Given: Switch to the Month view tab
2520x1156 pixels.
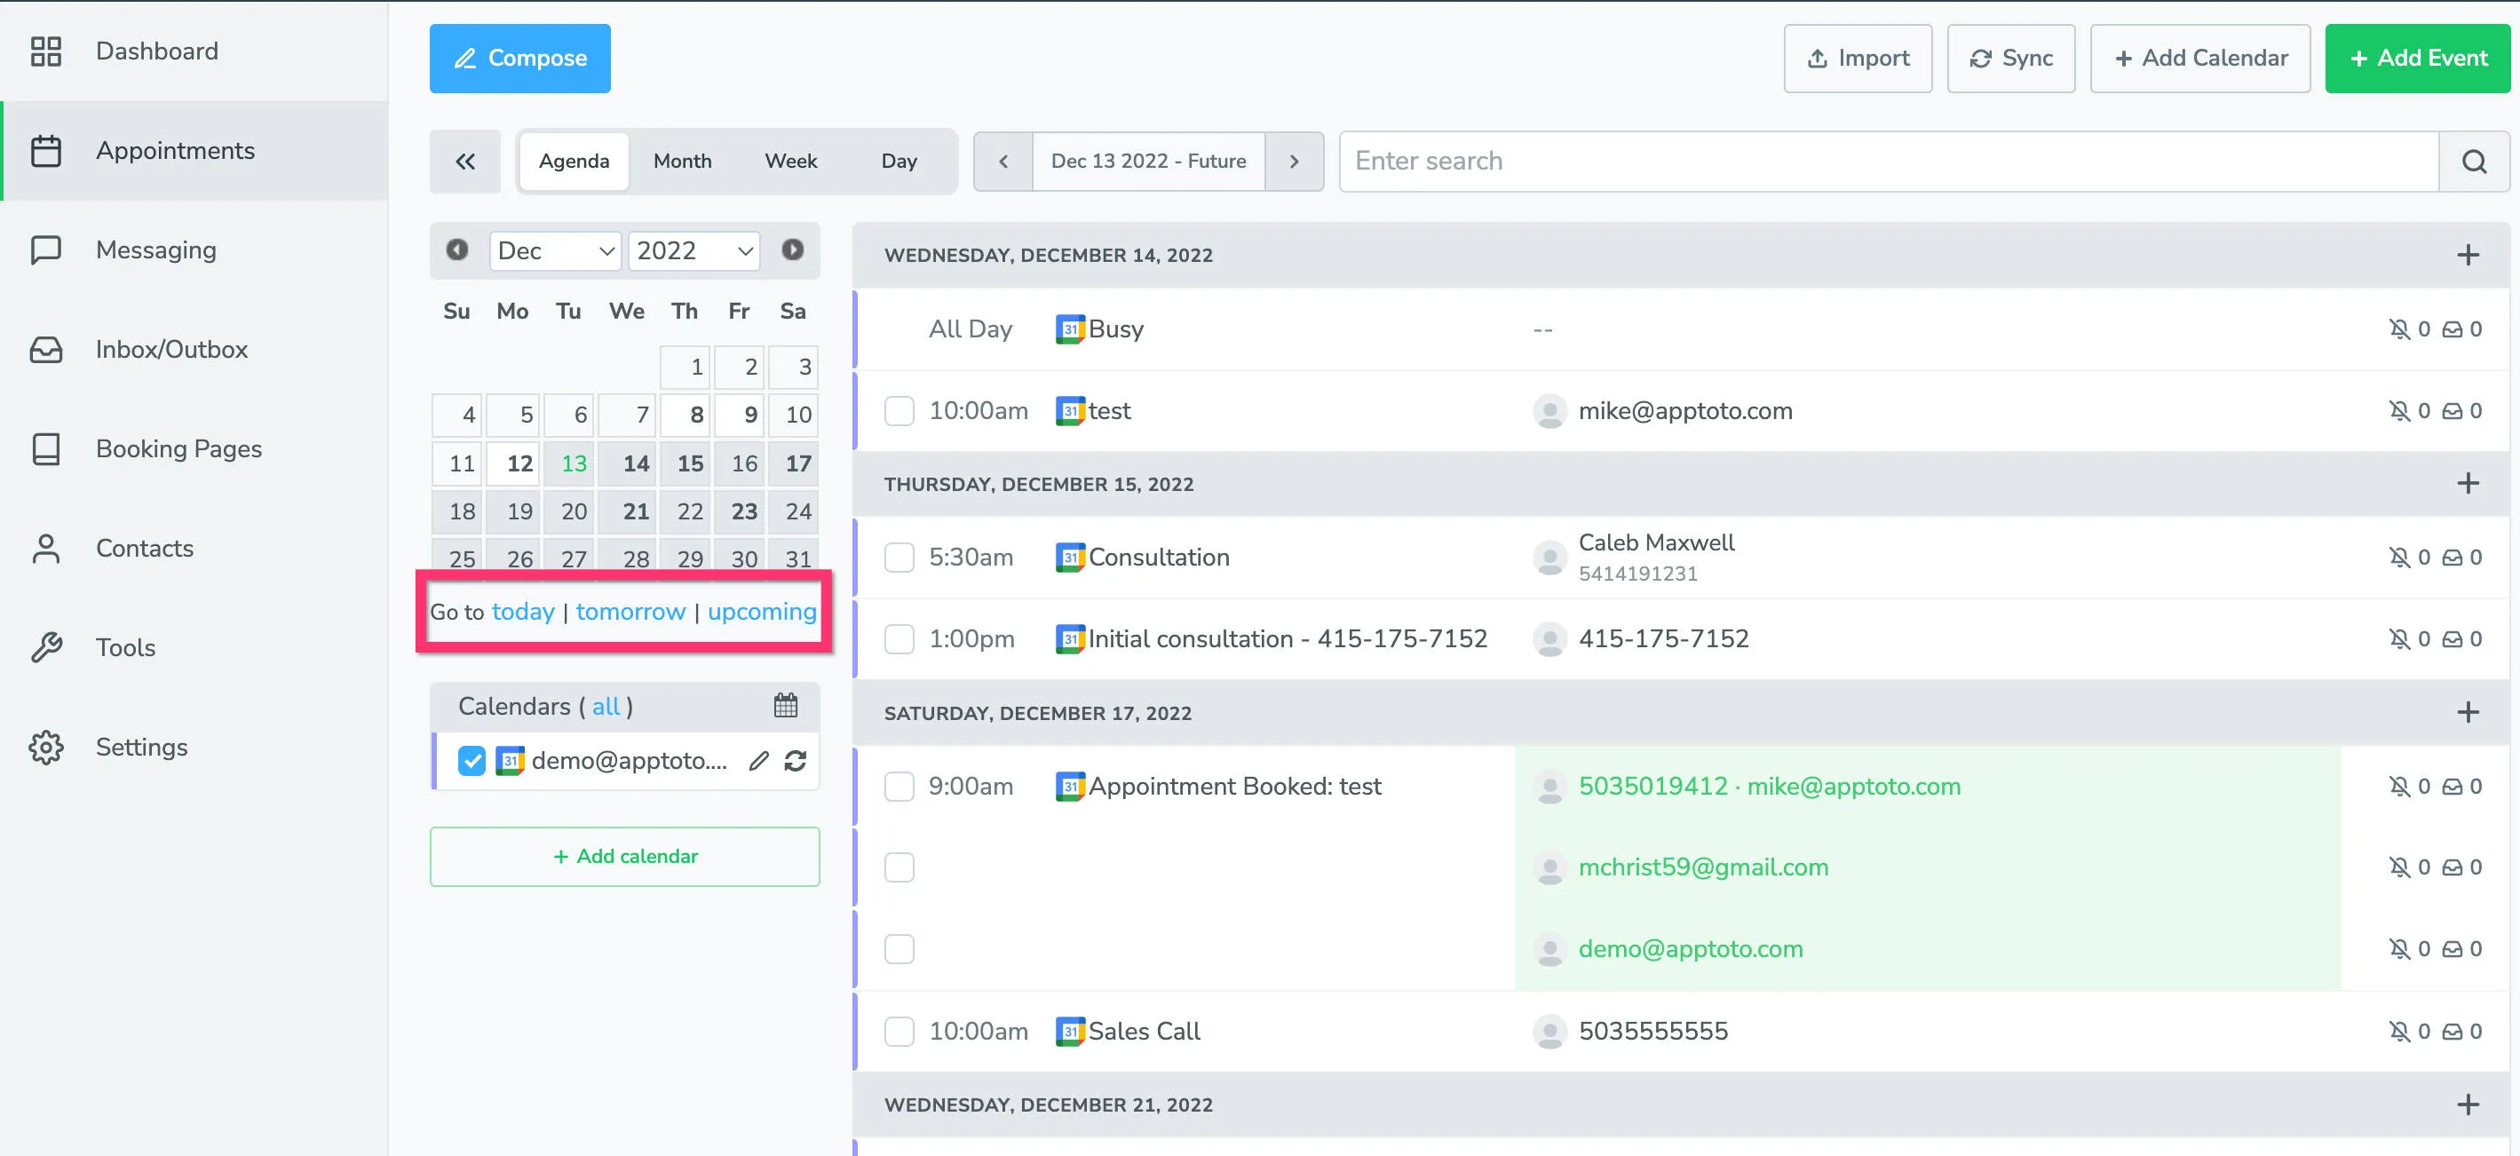Looking at the screenshot, I should click(682, 162).
